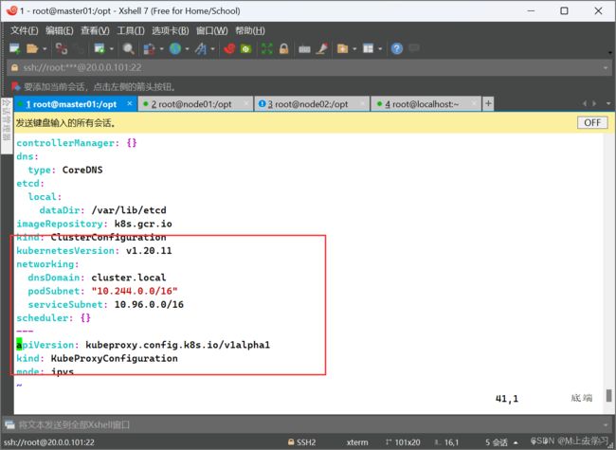The image size is (616, 450).
Task: Click the serviceSubnet: 10.96.0.0/16 line
Action: click(106, 304)
